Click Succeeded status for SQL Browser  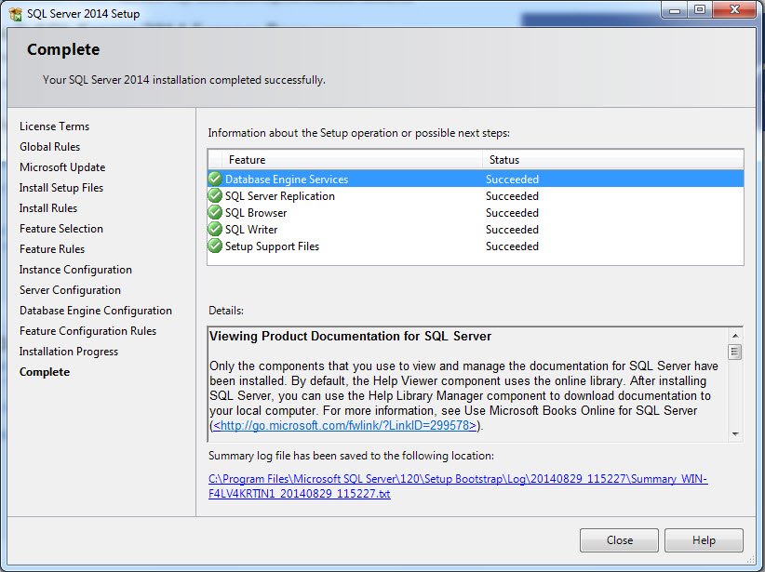(512, 213)
